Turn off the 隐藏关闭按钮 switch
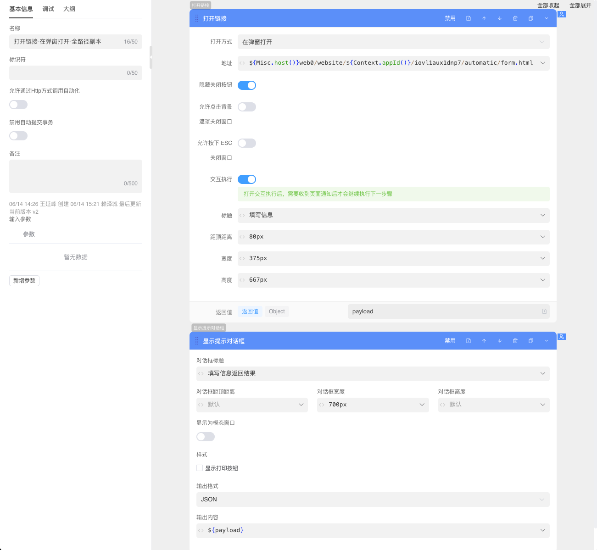 (x=247, y=85)
